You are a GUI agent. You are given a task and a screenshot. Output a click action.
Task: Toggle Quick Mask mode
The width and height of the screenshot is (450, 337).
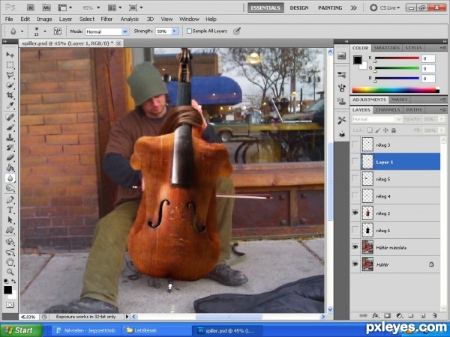click(x=10, y=305)
